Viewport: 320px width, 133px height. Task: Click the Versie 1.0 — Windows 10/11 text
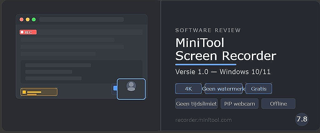(223, 72)
